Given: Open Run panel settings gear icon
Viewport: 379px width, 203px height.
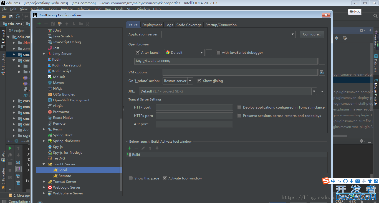Looking at the screenshot, I should coord(362,141).
